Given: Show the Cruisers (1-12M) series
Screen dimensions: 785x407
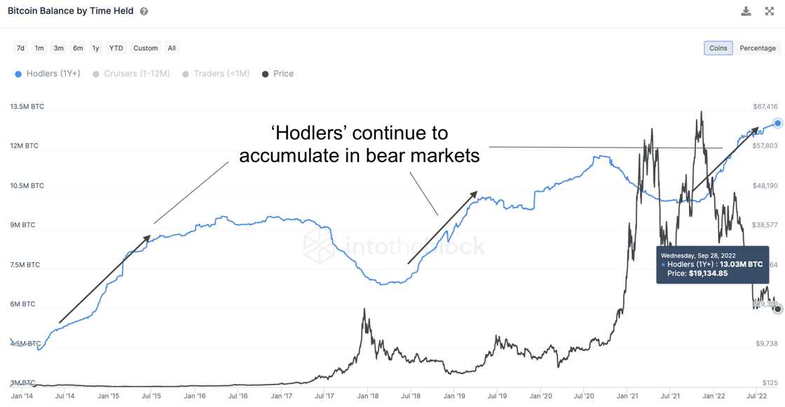Looking at the screenshot, I should click(131, 73).
